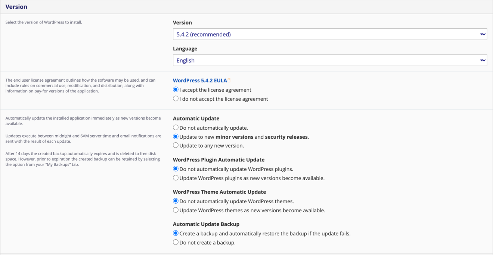The width and height of the screenshot is (493, 255).
Task: Select Update WordPress themes as new versions become available
Action: tap(176, 210)
